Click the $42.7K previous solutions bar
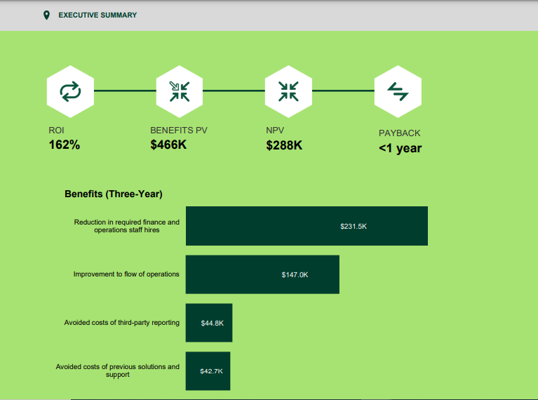Image resolution: width=538 pixels, height=400 pixels. click(208, 371)
